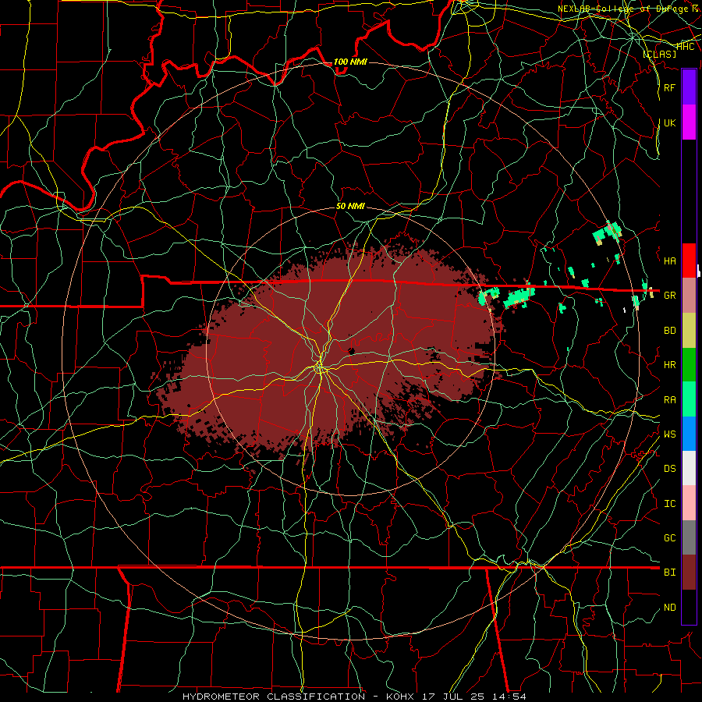Click the GC legend label
Screen dimensions: 702x702
coord(670,538)
